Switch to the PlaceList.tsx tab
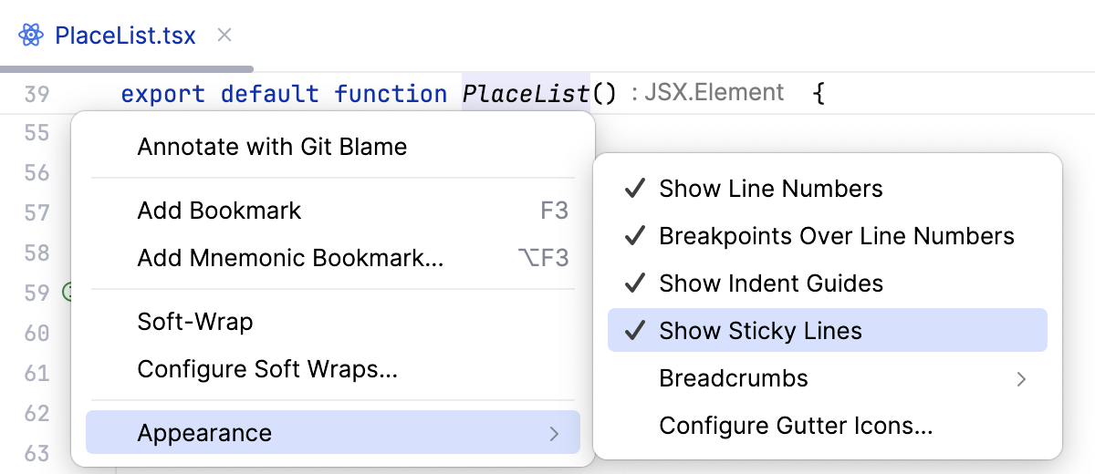 [x=125, y=36]
